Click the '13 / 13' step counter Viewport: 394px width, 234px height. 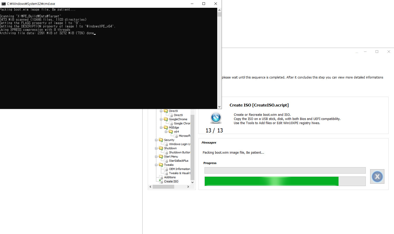pyautogui.click(x=214, y=130)
